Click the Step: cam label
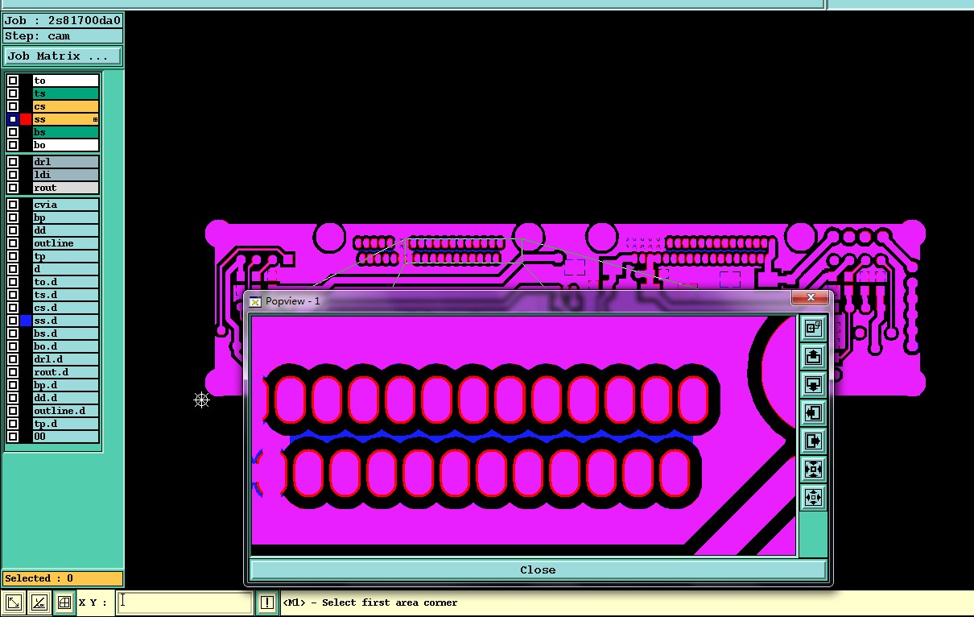The image size is (974, 617). tap(63, 36)
